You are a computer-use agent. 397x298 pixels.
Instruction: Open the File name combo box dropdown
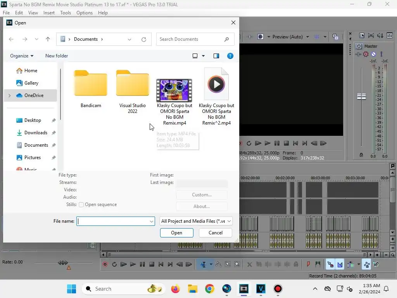[152, 221]
